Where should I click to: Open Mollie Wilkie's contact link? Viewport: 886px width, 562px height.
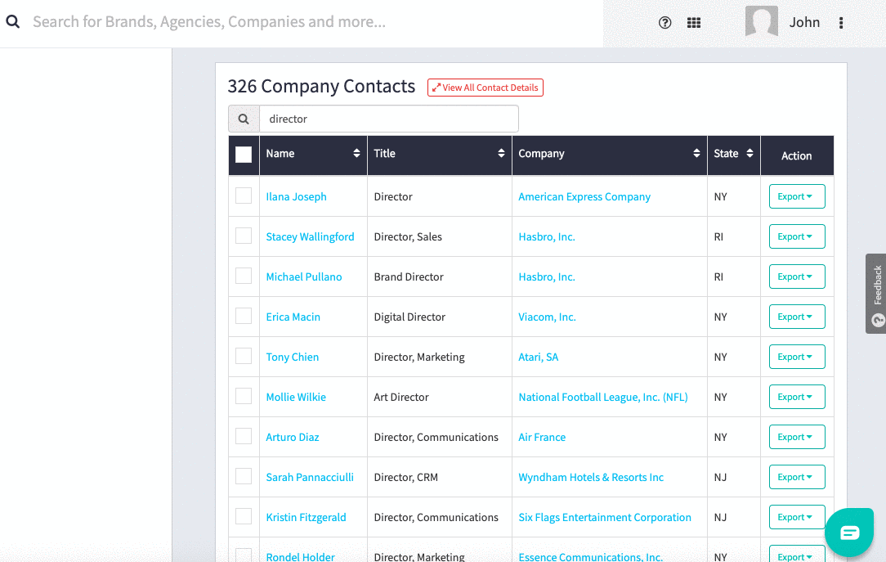[x=296, y=398]
